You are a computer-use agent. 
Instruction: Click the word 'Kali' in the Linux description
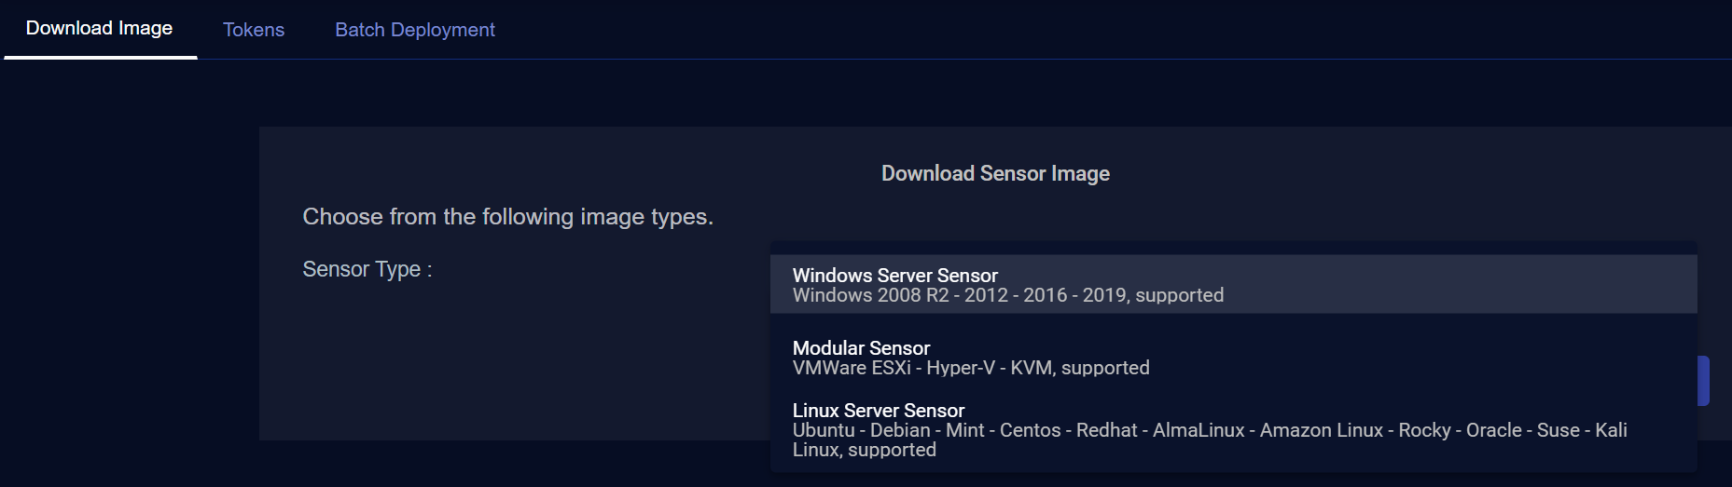tap(1611, 430)
